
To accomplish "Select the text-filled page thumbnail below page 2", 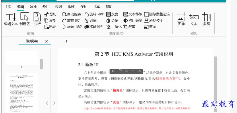I will [x=22, y=93].
